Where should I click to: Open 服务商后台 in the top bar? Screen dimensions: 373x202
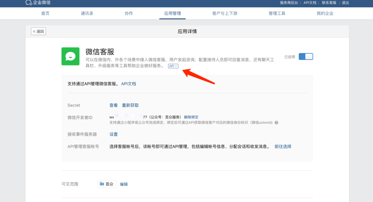(289, 3)
